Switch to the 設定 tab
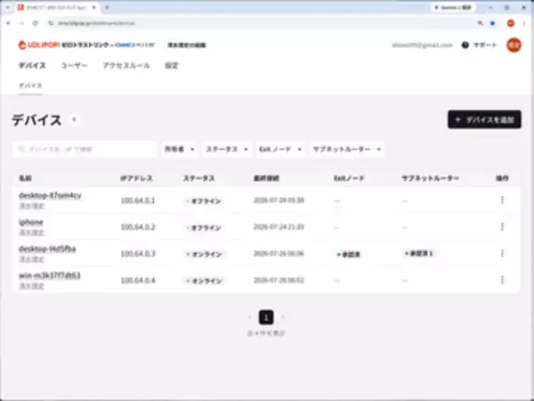The width and height of the screenshot is (534, 401). 172,65
